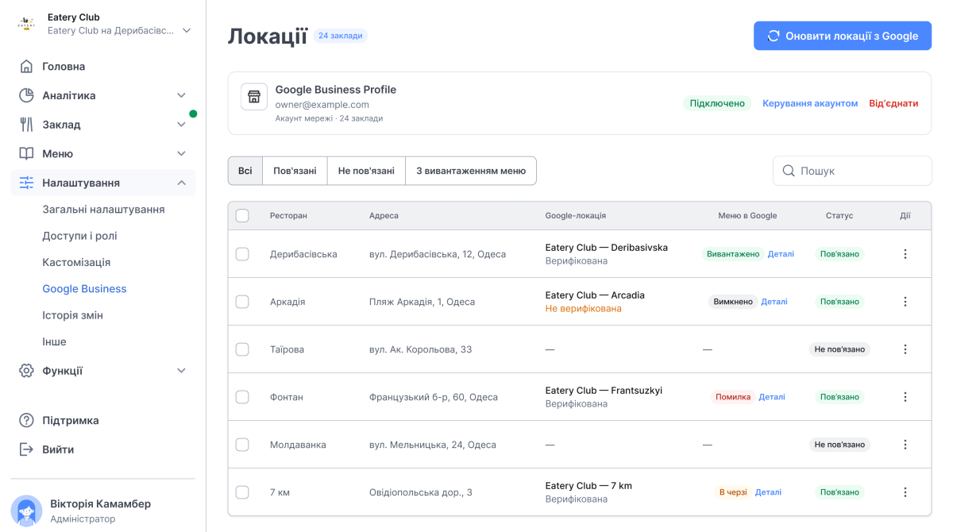Collapse the Налаштування section chevron

tap(181, 183)
